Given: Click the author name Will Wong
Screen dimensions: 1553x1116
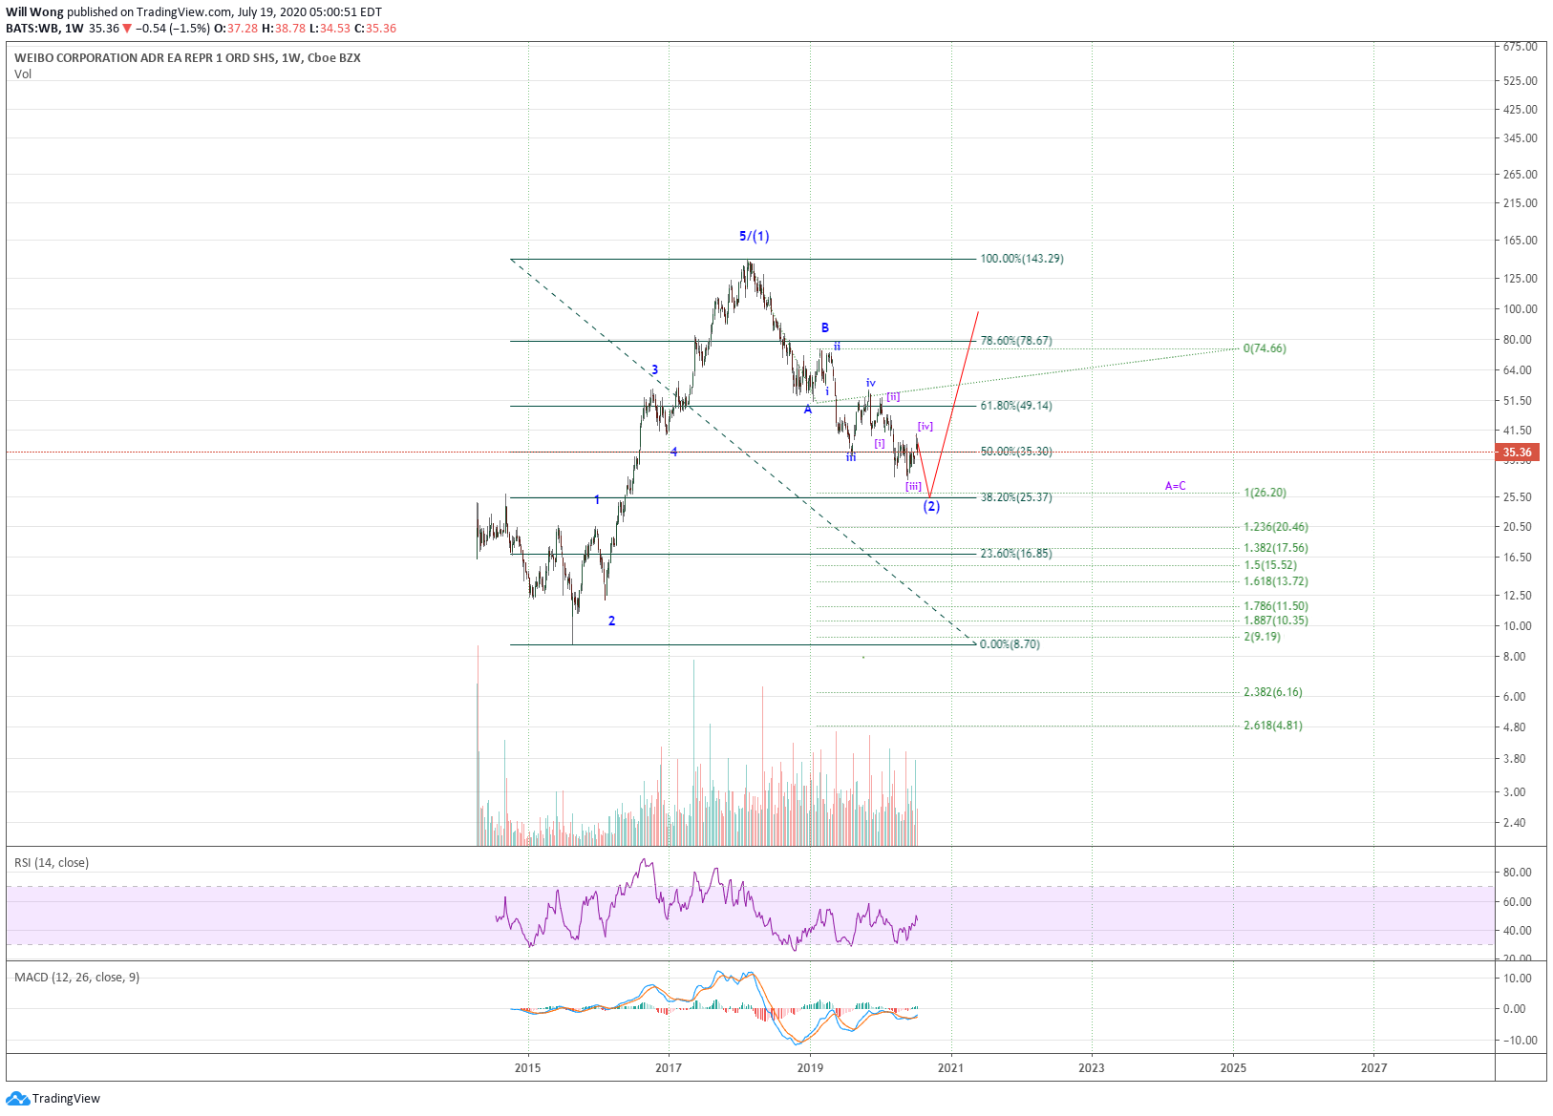Looking at the screenshot, I should pyautogui.click(x=34, y=12).
